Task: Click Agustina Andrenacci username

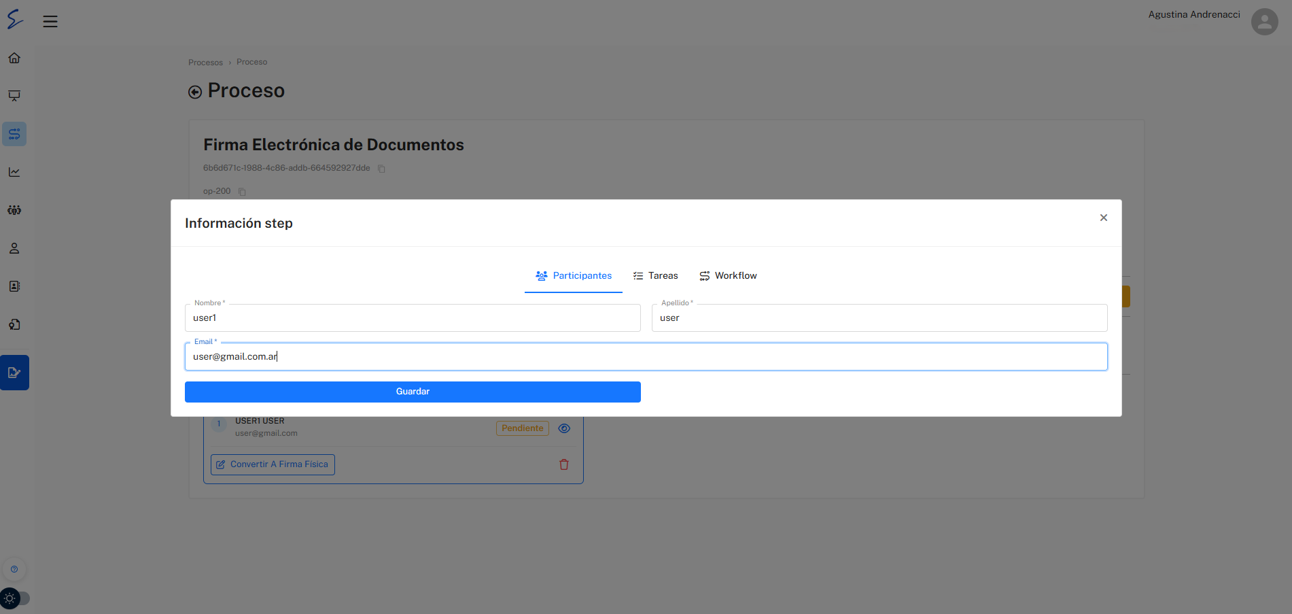Action: click(1194, 15)
